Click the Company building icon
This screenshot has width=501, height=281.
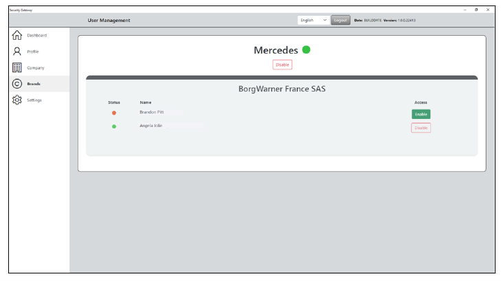coord(17,68)
